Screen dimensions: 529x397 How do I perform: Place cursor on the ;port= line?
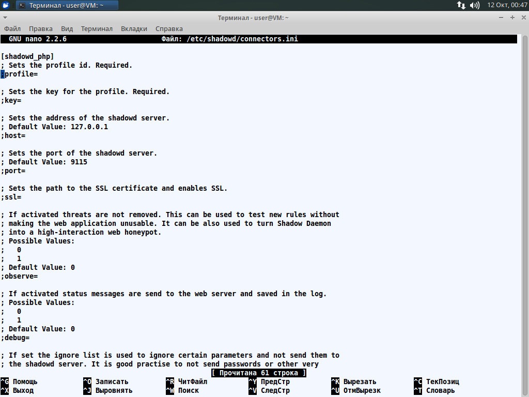click(13, 171)
